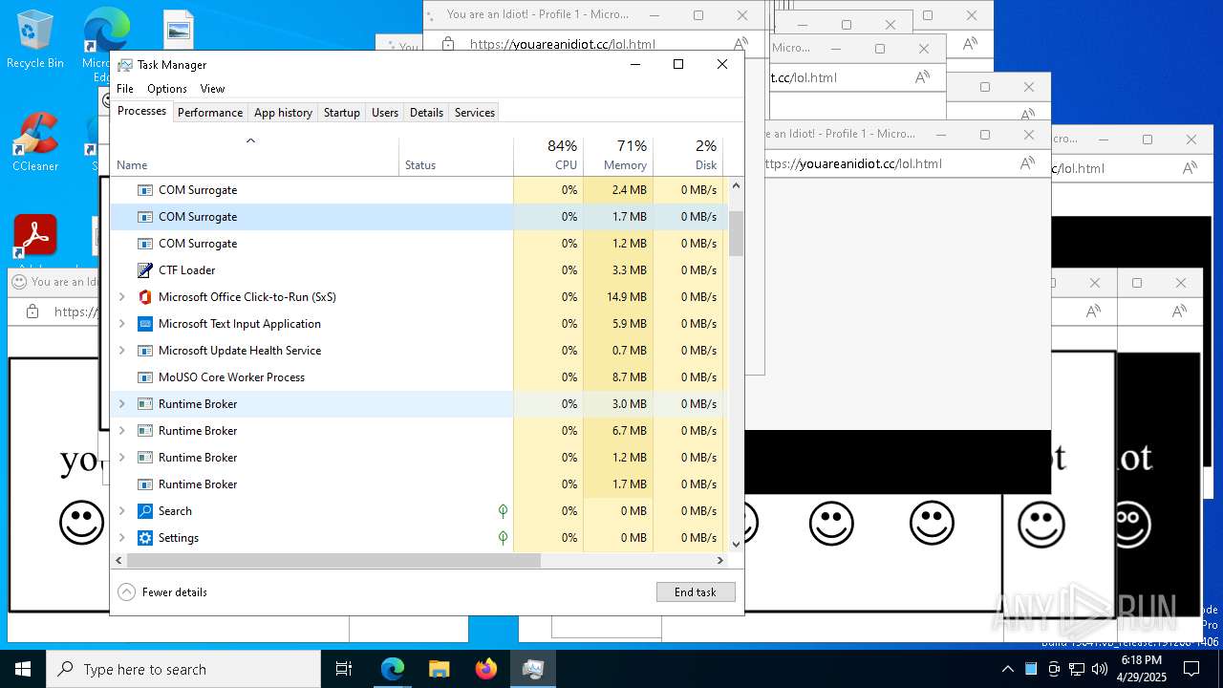The width and height of the screenshot is (1223, 688).
Task: Select the 1.7 MB COM Surrogate row
Action: pyautogui.click(x=418, y=217)
